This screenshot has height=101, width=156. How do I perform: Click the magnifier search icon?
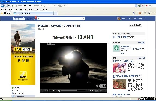pyautogui.click(x=83, y=19)
